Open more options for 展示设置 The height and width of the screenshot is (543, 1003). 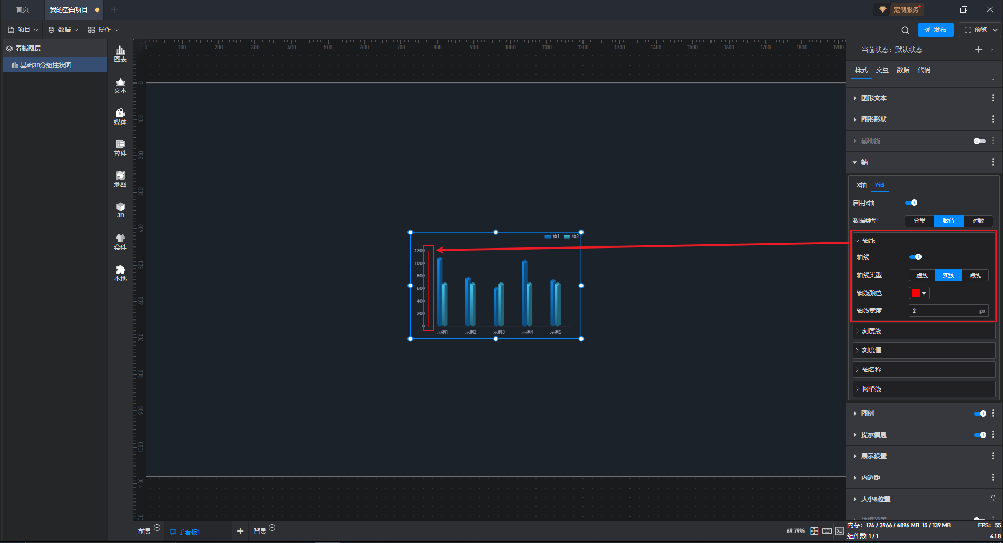click(x=993, y=456)
